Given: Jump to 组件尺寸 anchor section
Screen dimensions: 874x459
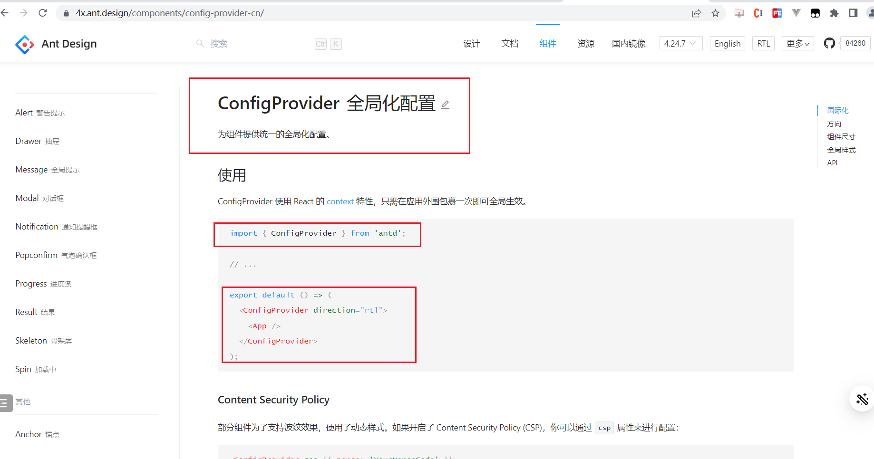Looking at the screenshot, I should [841, 136].
